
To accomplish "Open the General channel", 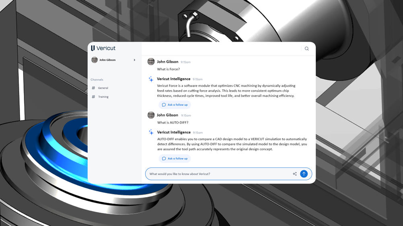I will pyautogui.click(x=103, y=88).
